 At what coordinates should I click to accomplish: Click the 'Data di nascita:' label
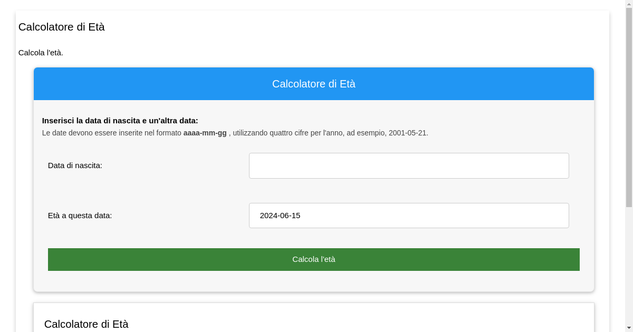click(75, 165)
